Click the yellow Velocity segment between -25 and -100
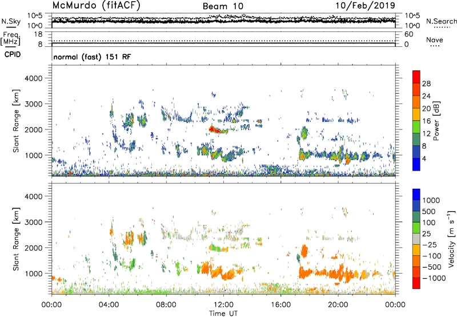The height and width of the screenshot is (317, 457). (416, 250)
